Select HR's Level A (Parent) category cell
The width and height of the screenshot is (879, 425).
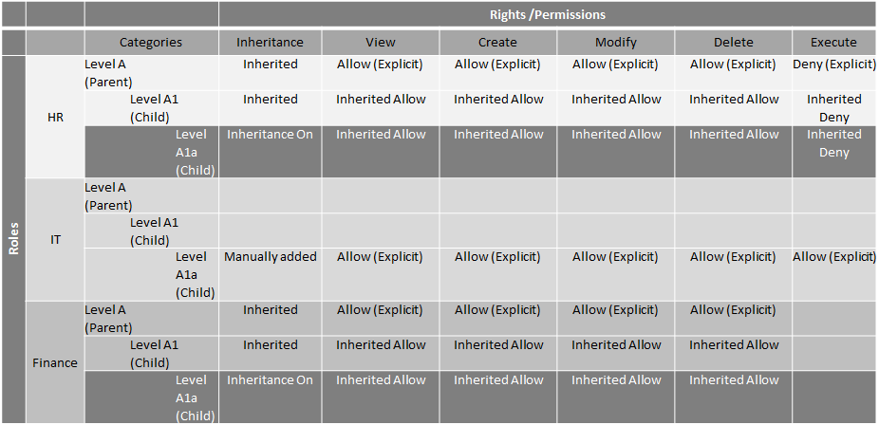[x=151, y=72]
